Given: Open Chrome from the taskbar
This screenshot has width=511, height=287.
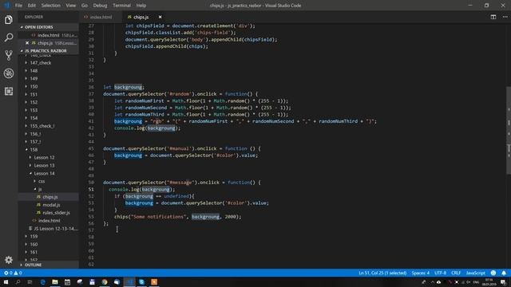Looking at the screenshot, I should click(105, 281).
